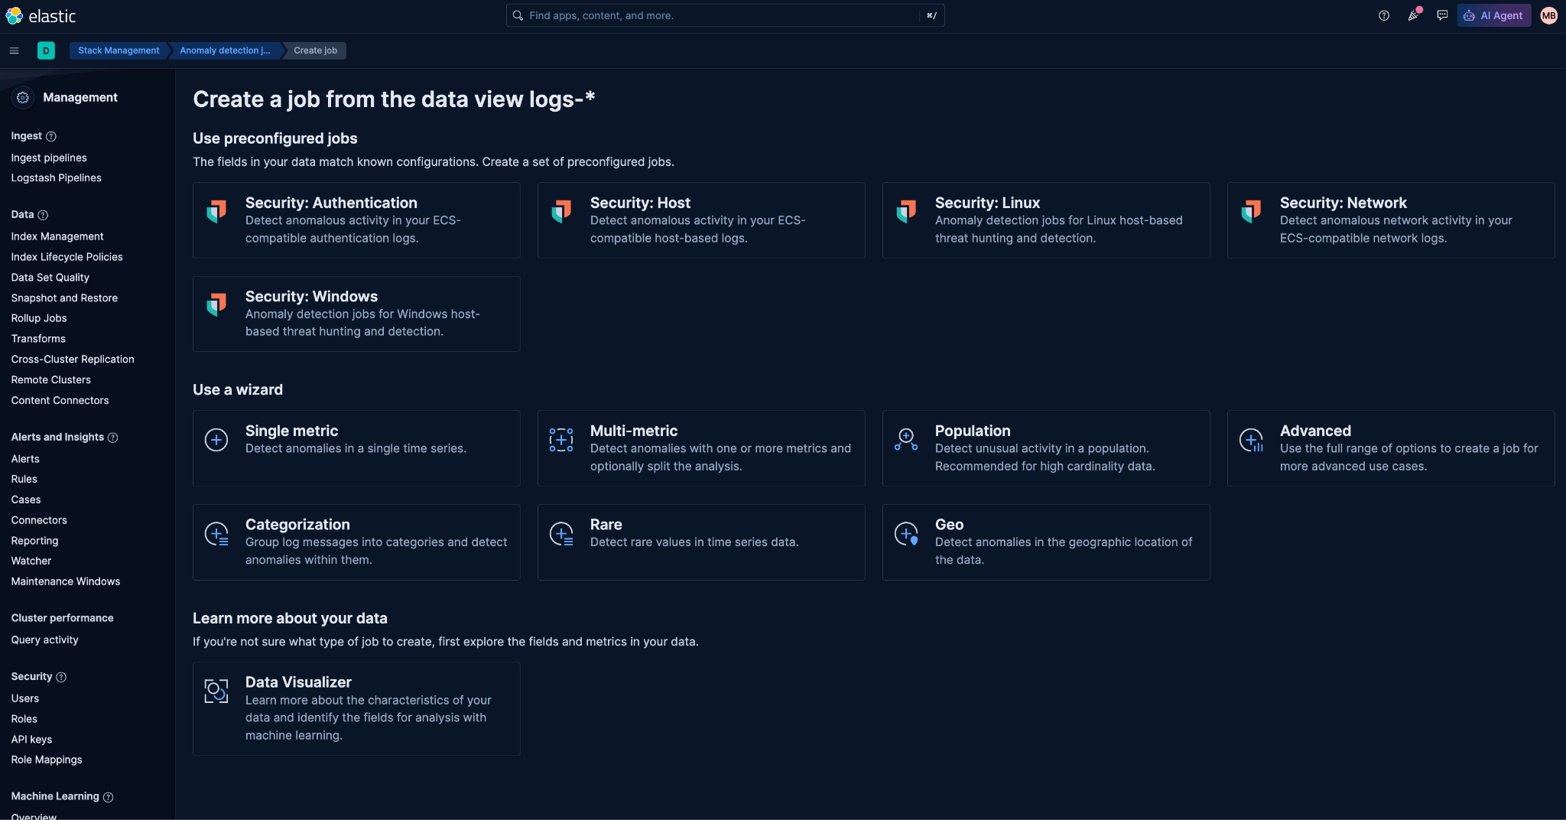Screen dimensions: 1566x820
Task: Open the Data Visualizer card title
Action: pyautogui.click(x=298, y=682)
